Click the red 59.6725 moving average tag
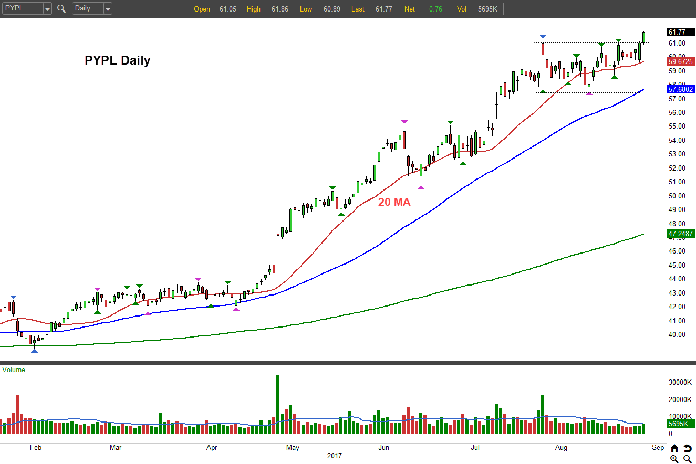 [681, 61]
